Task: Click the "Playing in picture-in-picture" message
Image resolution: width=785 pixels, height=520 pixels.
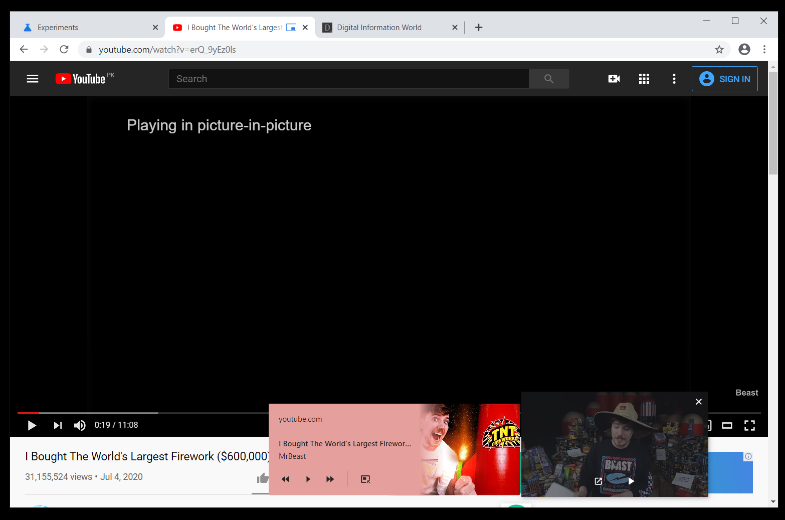Action: (x=219, y=125)
